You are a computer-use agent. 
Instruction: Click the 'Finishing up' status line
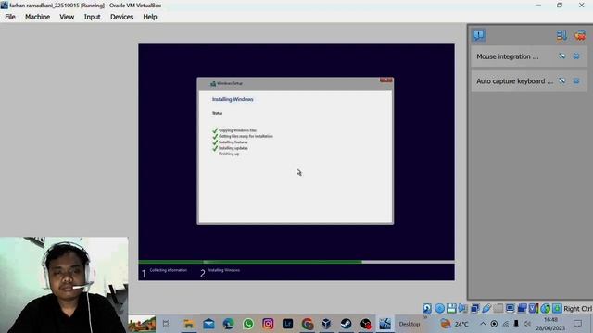pos(229,154)
